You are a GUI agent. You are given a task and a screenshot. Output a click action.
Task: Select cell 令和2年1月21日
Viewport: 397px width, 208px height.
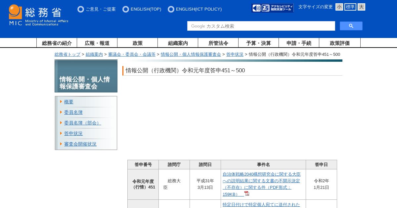click(x=322, y=184)
